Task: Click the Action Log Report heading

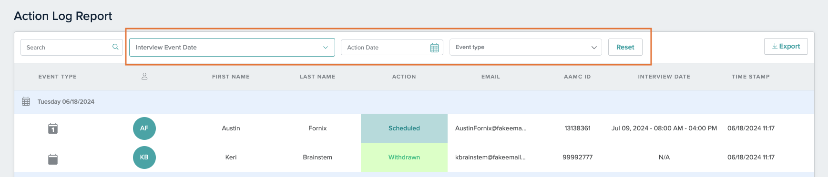Action: 63,16
